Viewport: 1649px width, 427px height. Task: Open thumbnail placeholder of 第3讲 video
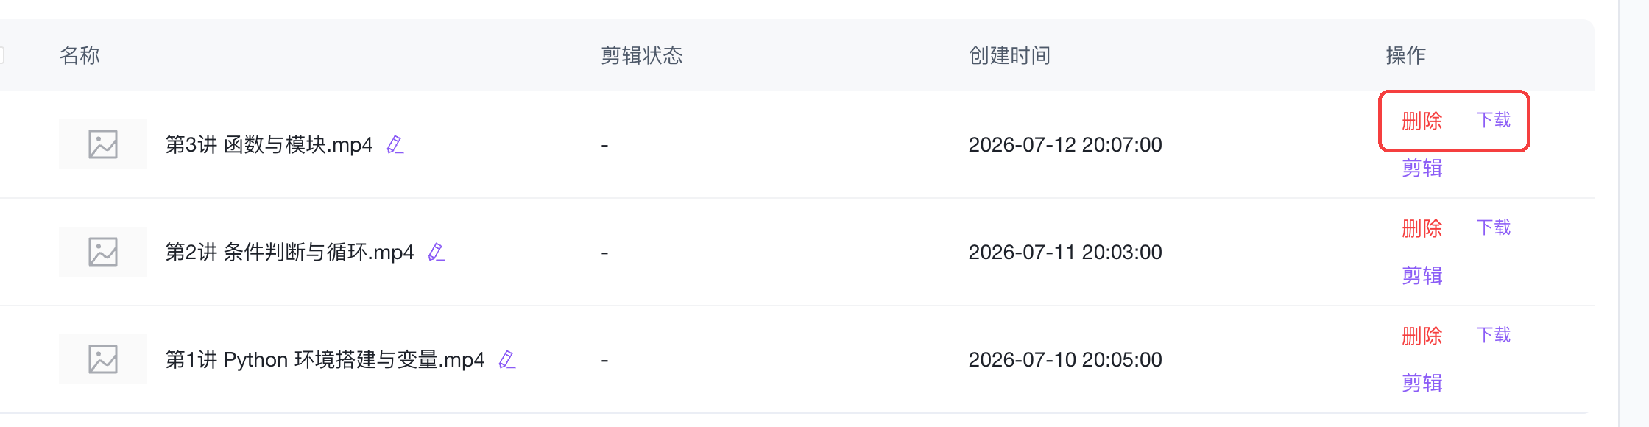[103, 144]
